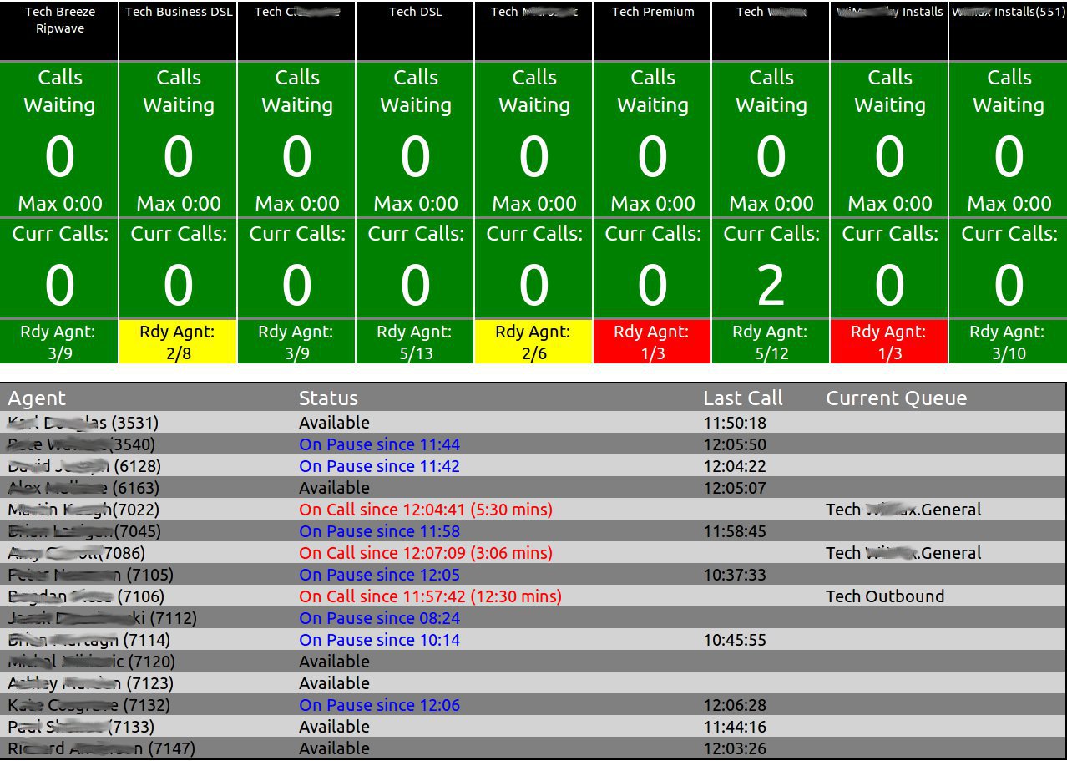Click the yellow Rdy Agnt 2/6 cell
The width and height of the screenshot is (1067, 761).
[x=533, y=342]
